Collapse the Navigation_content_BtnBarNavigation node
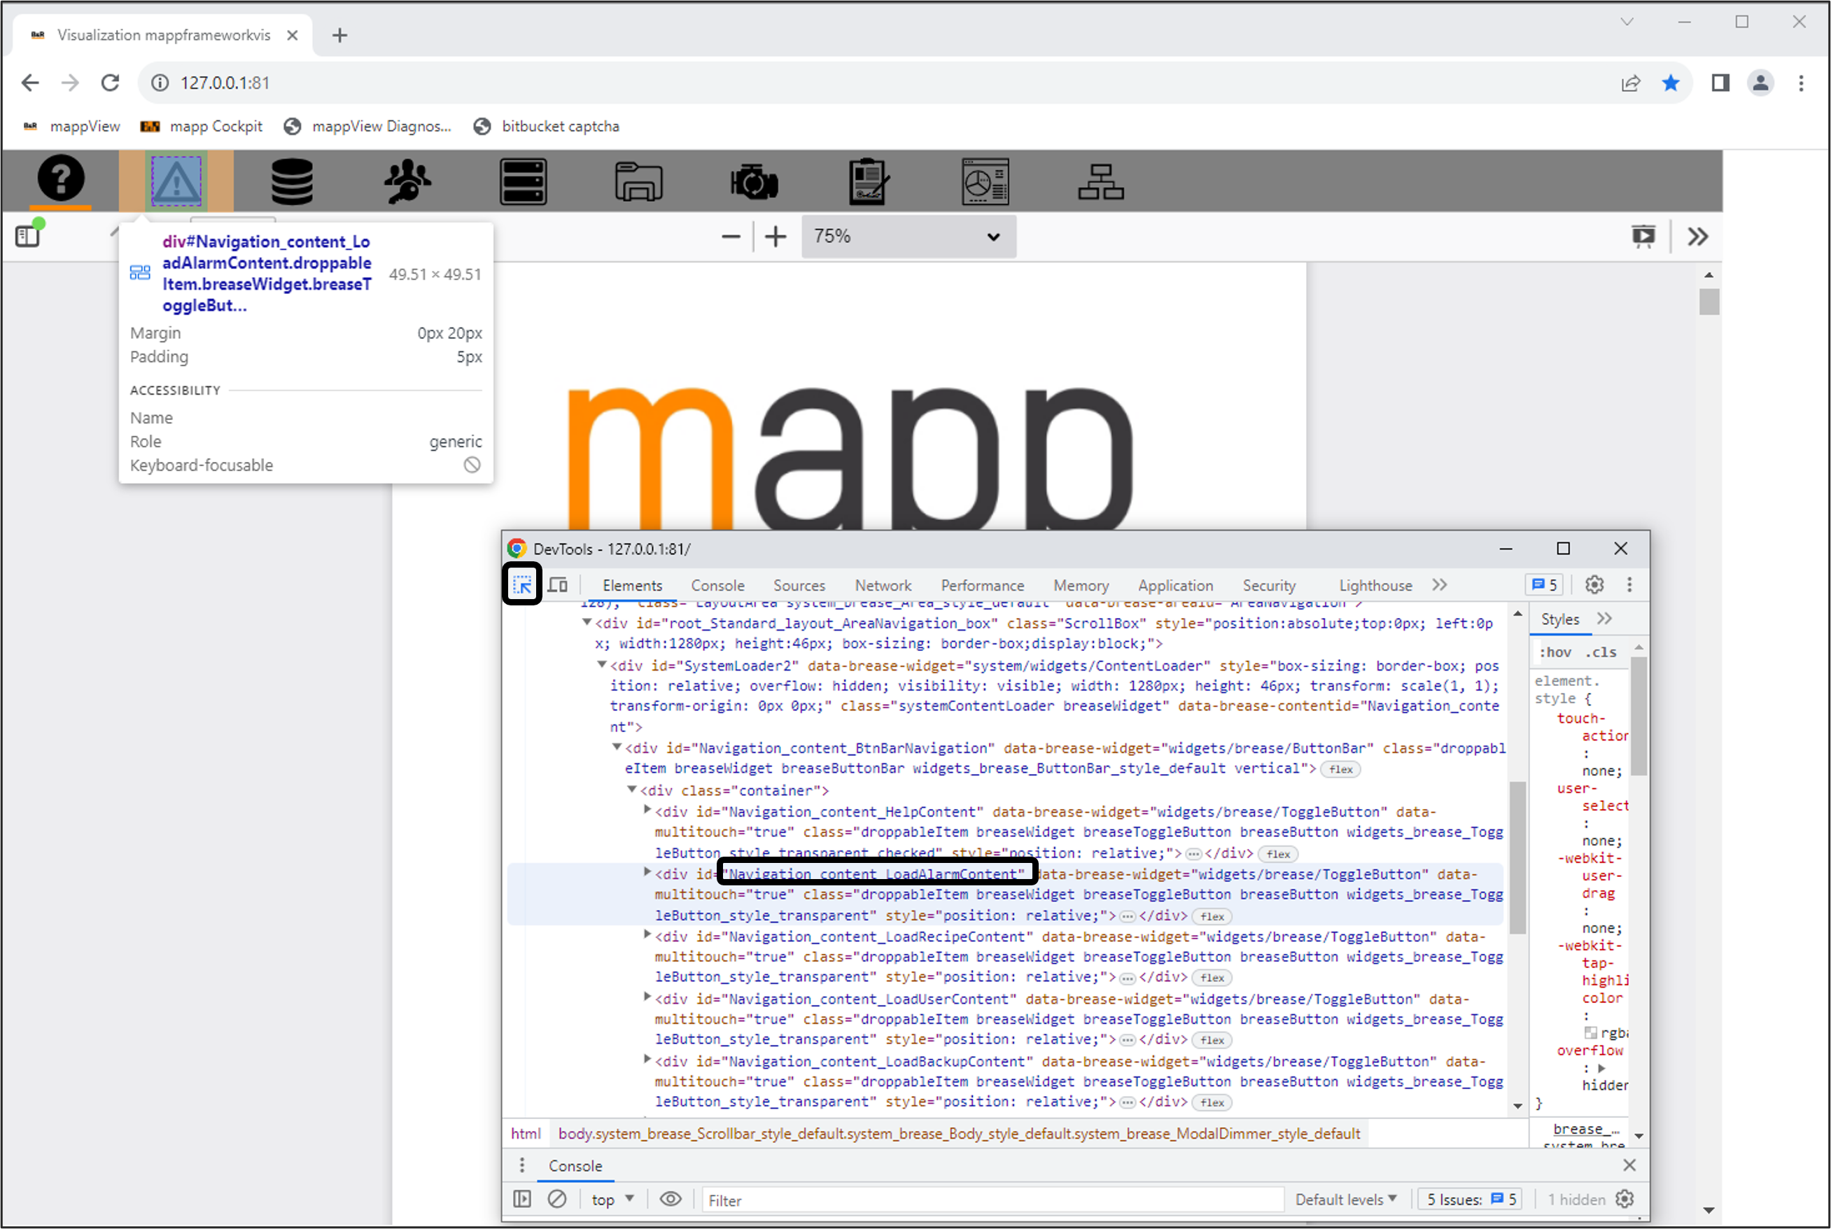Image resolution: width=1831 pixels, height=1229 pixels. [616, 747]
